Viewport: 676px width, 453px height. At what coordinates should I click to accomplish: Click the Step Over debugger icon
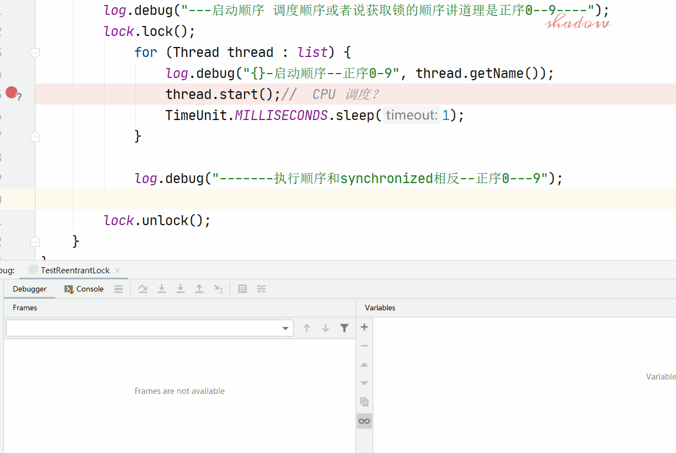click(143, 289)
